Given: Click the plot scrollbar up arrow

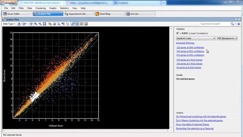Looking at the screenshot, I should coord(171,29).
